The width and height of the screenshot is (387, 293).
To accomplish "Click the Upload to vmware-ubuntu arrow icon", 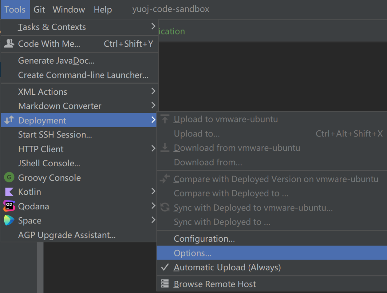I will coord(165,119).
